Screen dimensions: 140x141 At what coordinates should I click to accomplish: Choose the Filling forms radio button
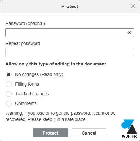(x=9, y=84)
